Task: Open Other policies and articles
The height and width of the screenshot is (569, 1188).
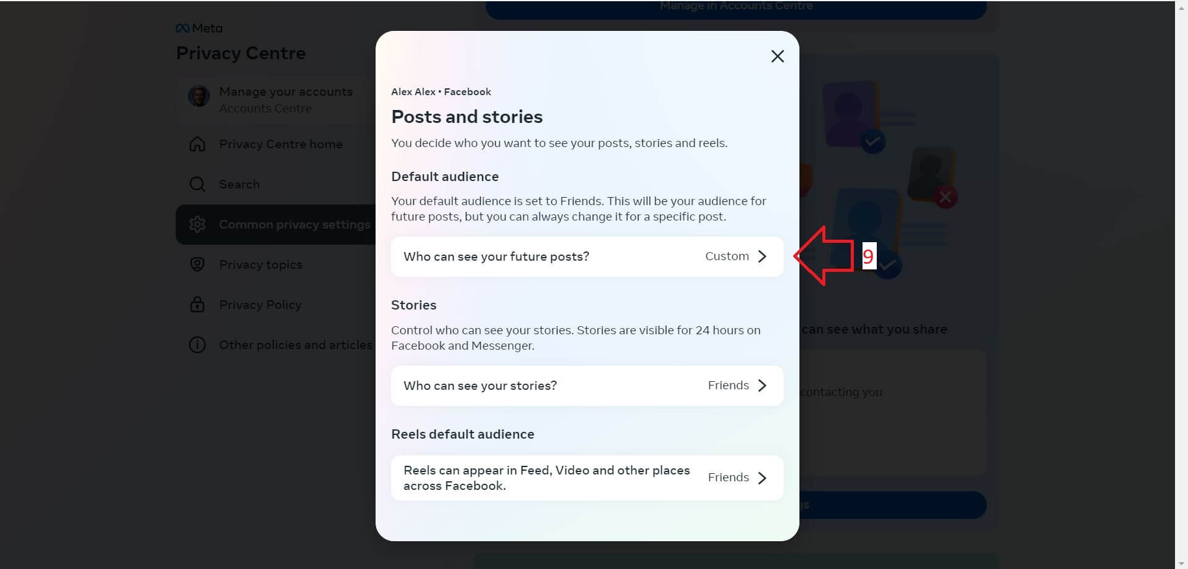Action: [x=276, y=345]
